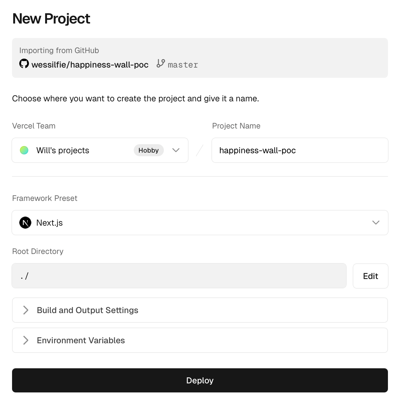Screen dimensions: 403x406
Task: Focus the Project Name input field
Action: tap(300, 150)
